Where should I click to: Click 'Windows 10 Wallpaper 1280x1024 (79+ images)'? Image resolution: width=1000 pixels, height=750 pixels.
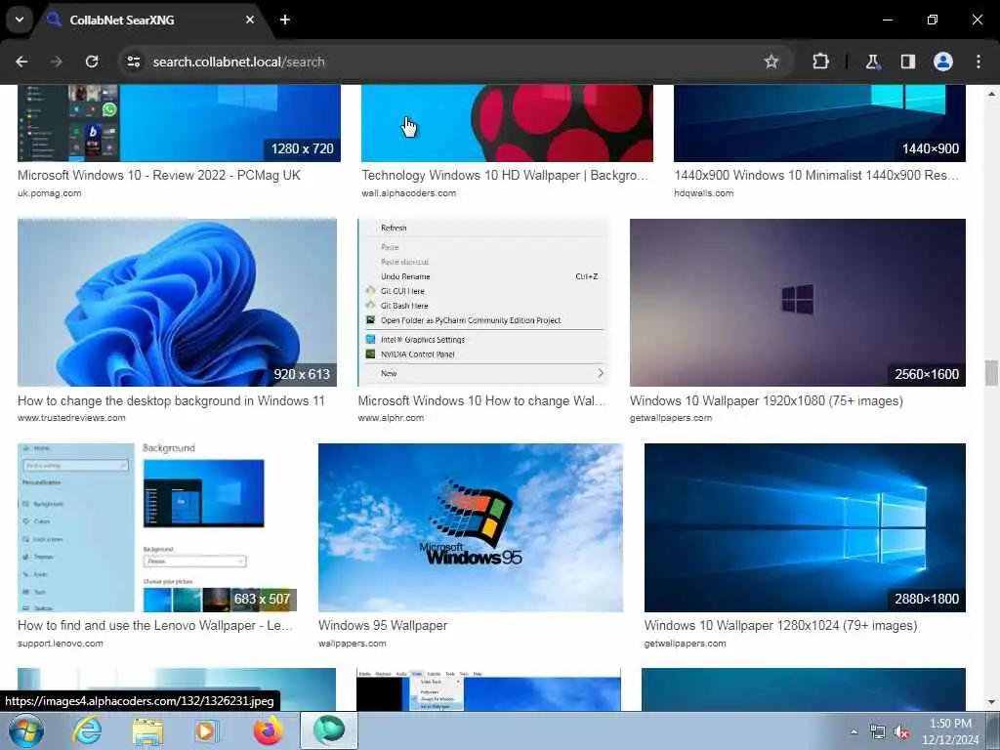(x=780, y=625)
